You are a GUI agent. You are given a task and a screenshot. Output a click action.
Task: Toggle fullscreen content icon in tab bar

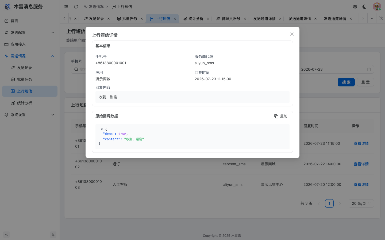click(381, 18)
